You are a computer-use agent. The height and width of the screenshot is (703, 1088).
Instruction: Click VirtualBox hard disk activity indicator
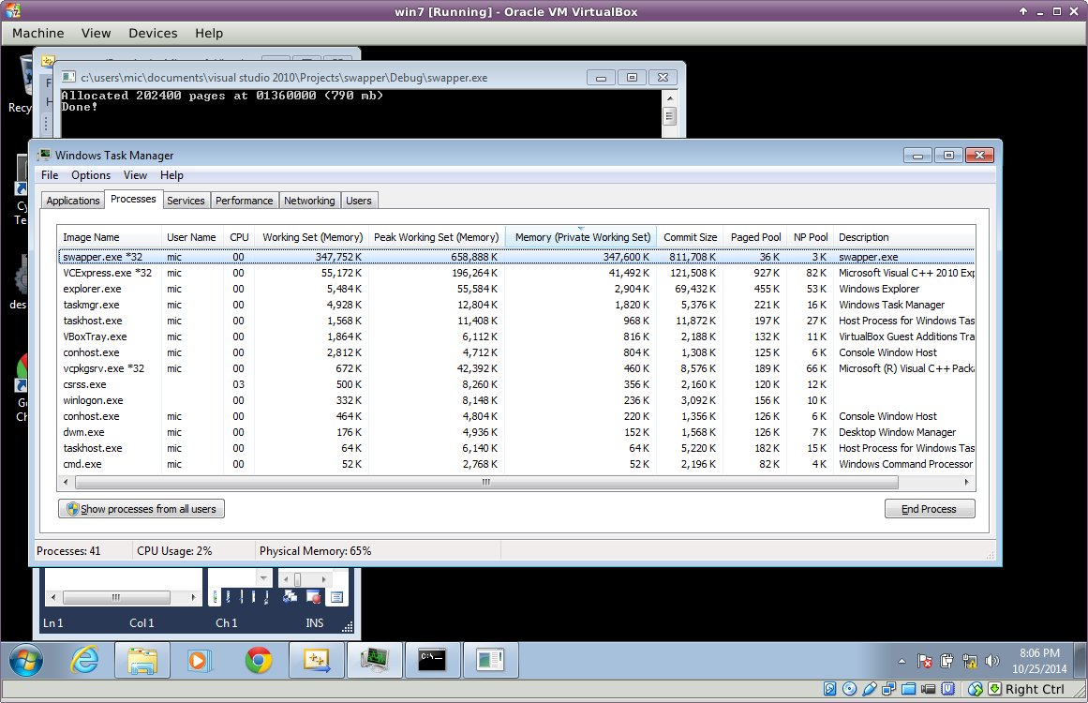click(830, 689)
